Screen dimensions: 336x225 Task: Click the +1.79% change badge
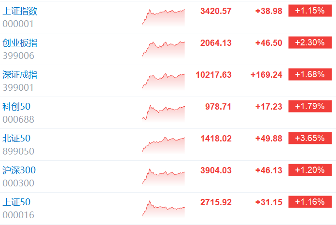coord(310,106)
